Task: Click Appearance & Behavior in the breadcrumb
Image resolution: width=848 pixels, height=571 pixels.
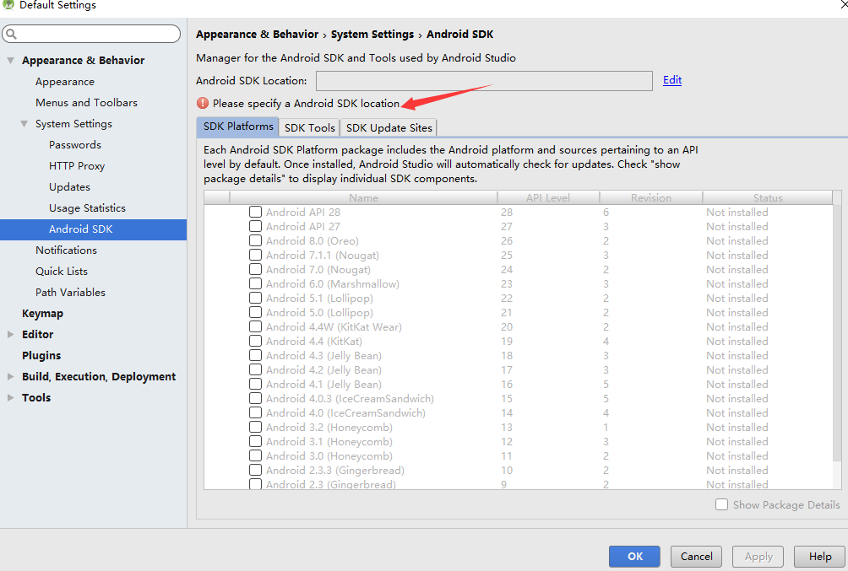Action: 257,35
